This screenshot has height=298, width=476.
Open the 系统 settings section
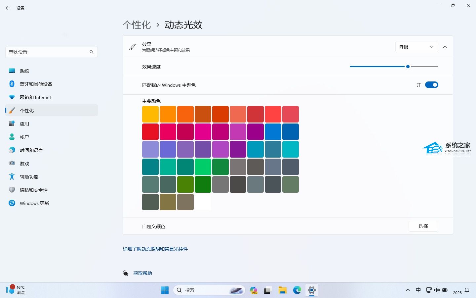tap(24, 71)
